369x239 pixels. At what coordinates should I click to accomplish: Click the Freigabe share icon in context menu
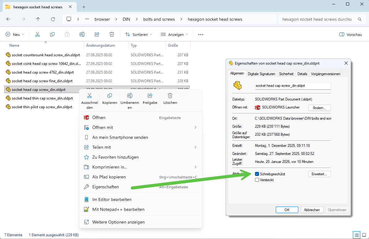(150, 96)
